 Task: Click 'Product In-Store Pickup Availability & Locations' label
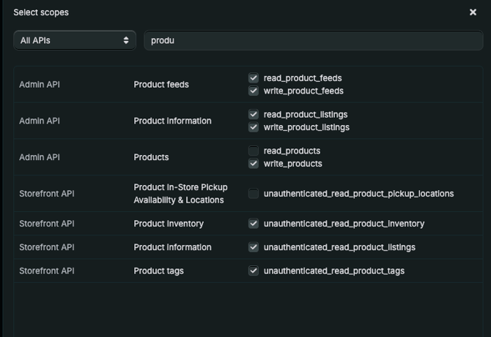tap(181, 194)
